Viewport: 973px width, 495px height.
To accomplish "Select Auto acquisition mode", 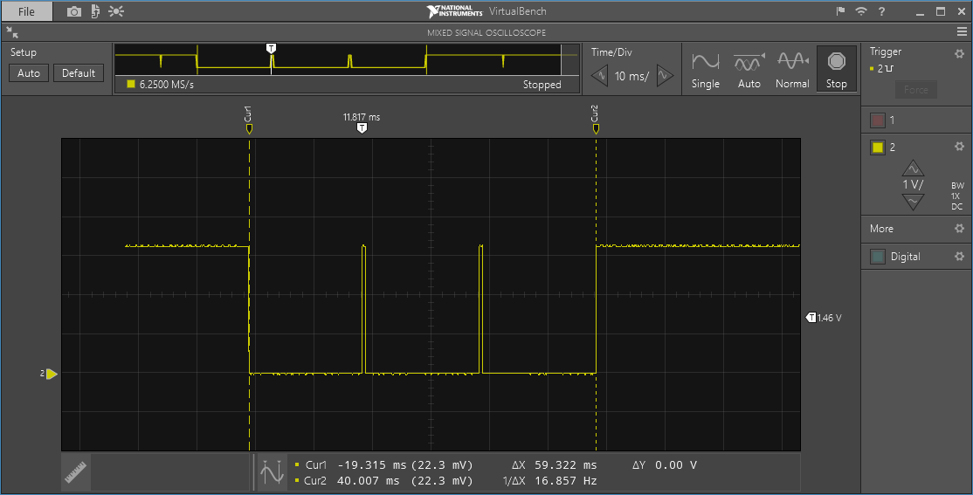I will (x=749, y=70).
